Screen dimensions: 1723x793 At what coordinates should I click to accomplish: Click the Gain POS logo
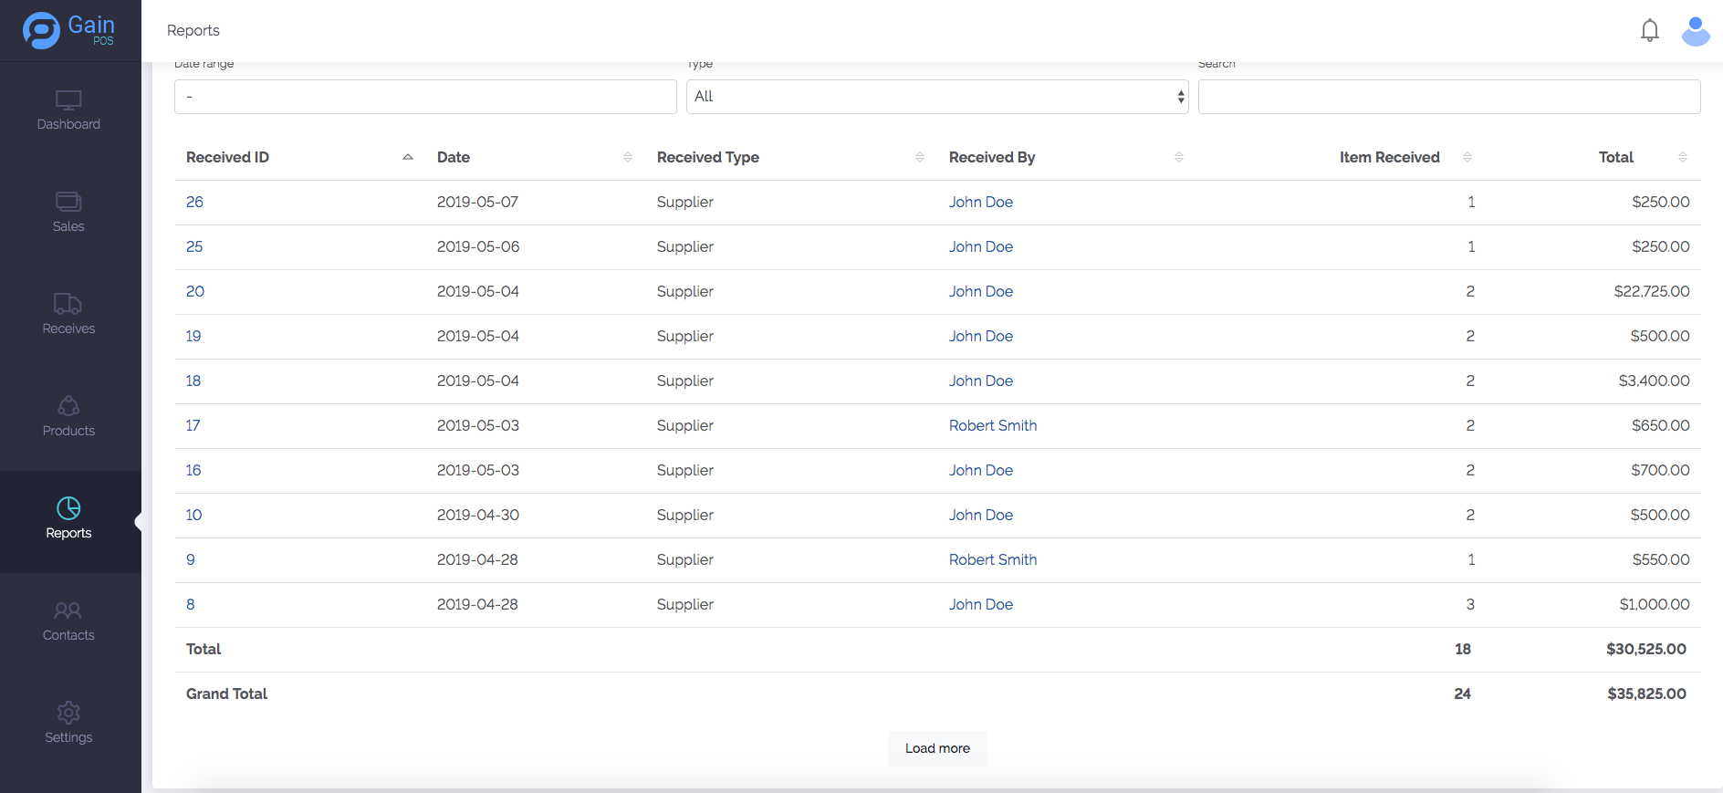pos(68,30)
